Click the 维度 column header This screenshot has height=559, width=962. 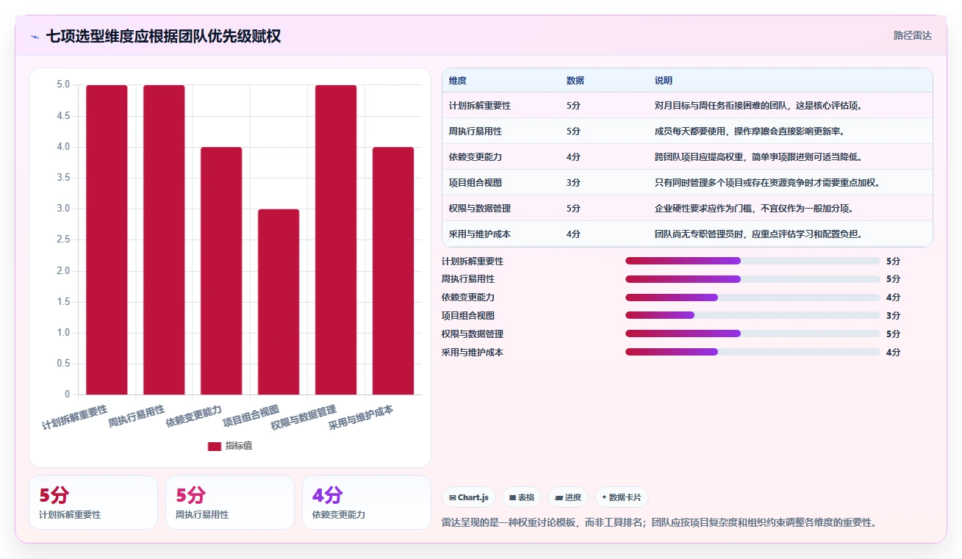pos(458,81)
